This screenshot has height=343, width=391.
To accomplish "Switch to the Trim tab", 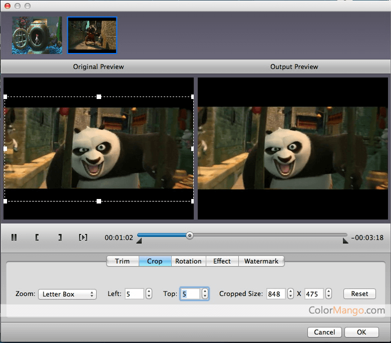I will 123,261.
